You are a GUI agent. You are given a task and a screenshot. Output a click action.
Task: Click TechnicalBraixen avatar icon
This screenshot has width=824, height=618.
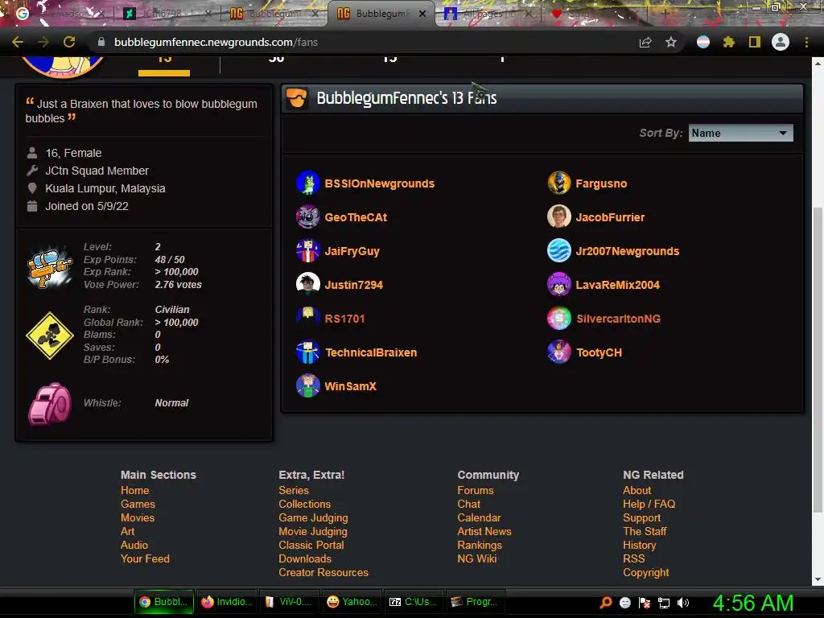tap(308, 352)
